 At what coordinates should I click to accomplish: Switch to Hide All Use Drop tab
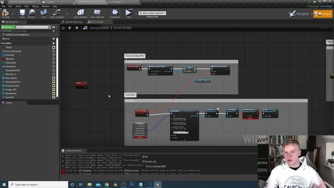tap(74, 22)
